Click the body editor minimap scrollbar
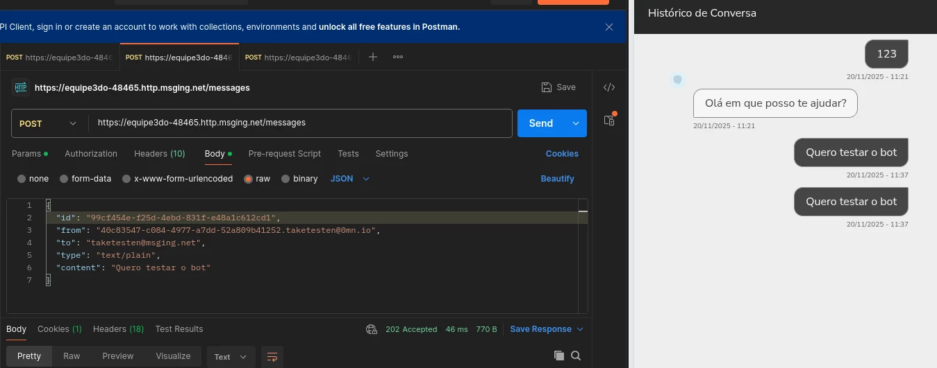Viewport: 937px width, 368px height. [583, 255]
